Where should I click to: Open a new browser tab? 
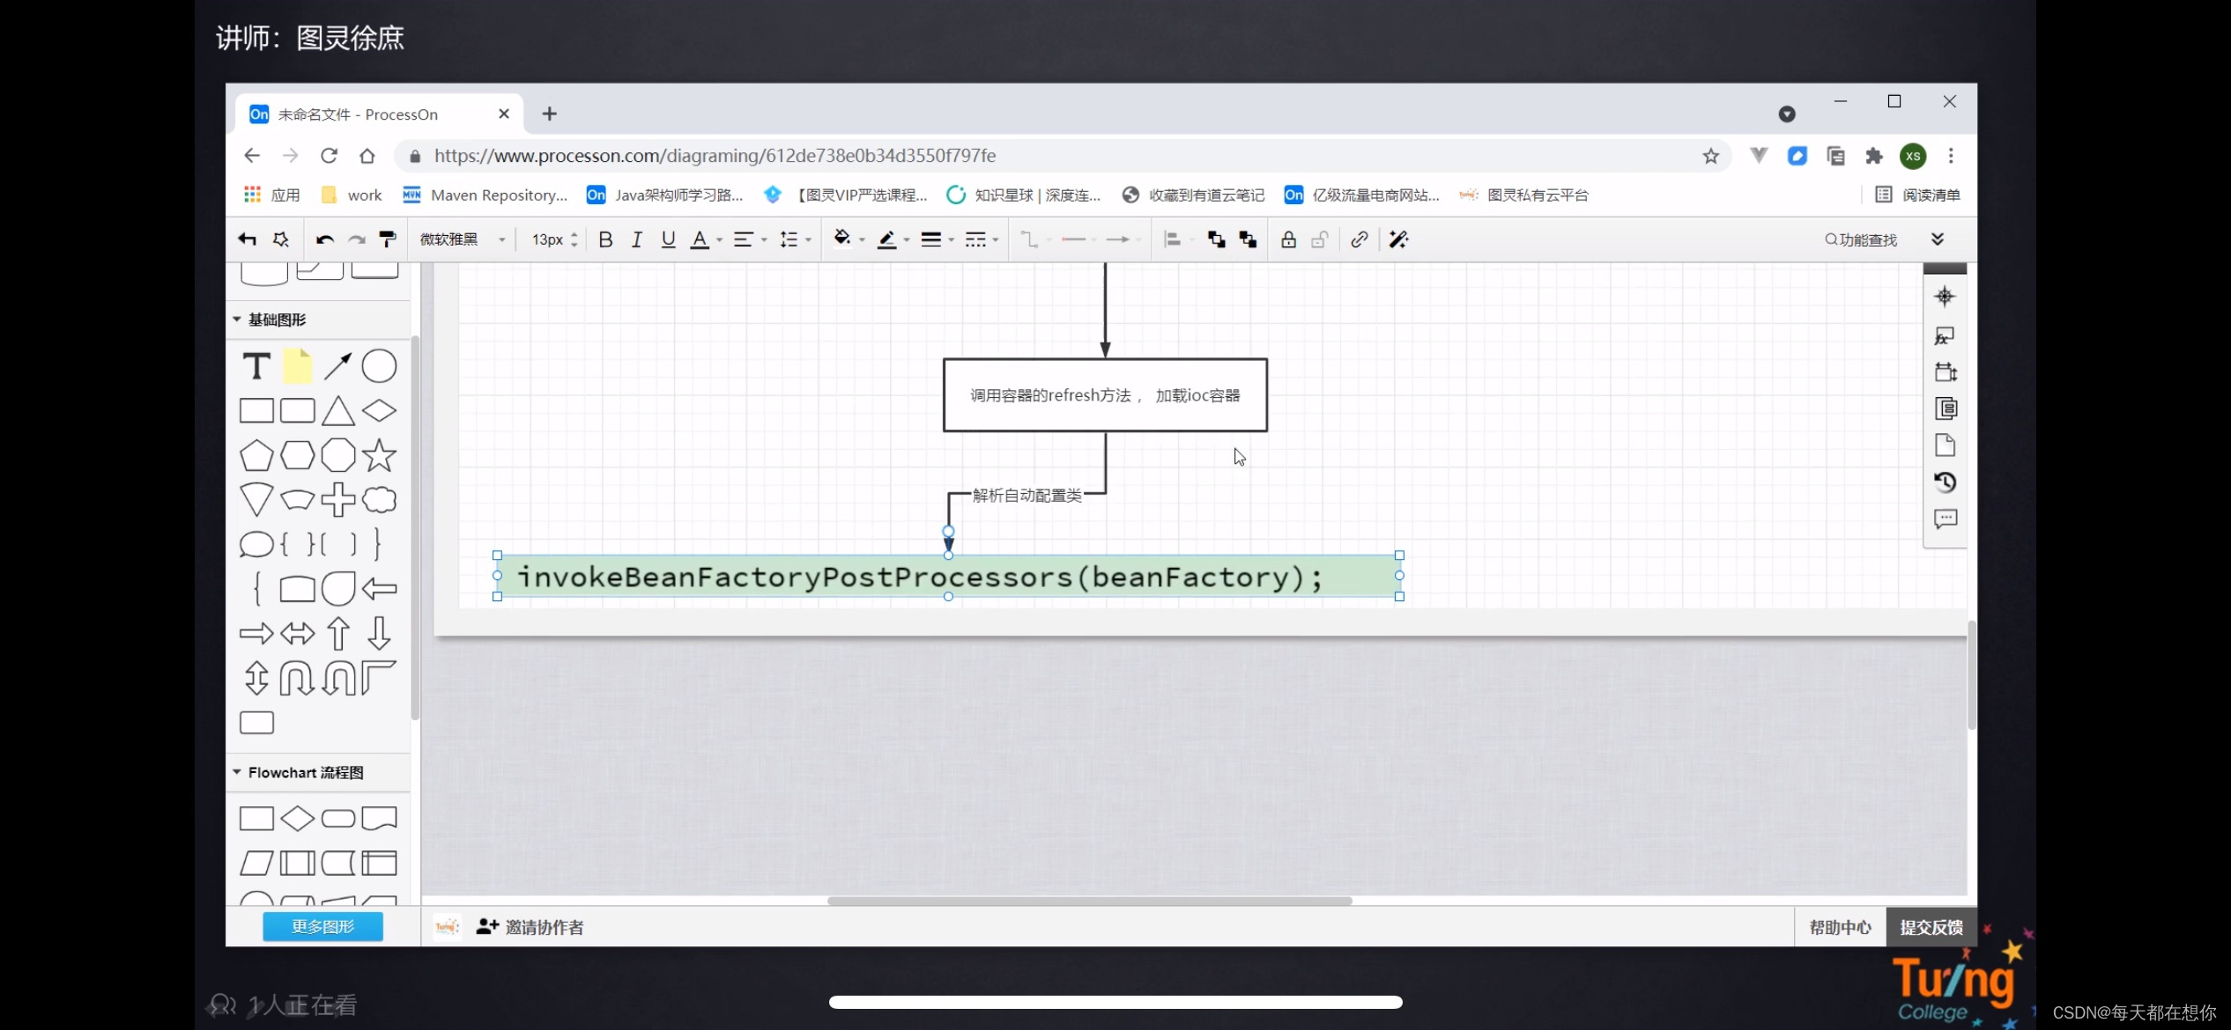coord(549,114)
